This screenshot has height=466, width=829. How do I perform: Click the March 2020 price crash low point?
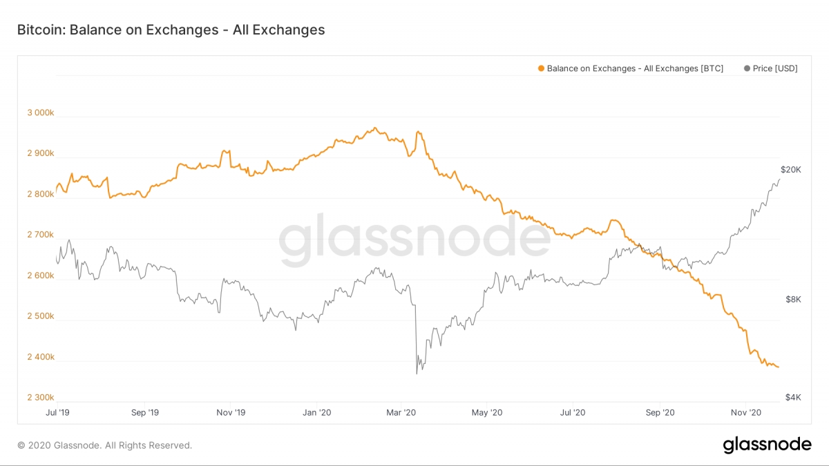(x=417, y=373)
